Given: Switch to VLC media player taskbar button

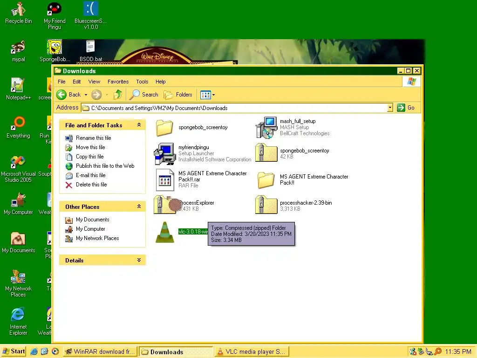Looking at the screenshot, I should (252, 351).
